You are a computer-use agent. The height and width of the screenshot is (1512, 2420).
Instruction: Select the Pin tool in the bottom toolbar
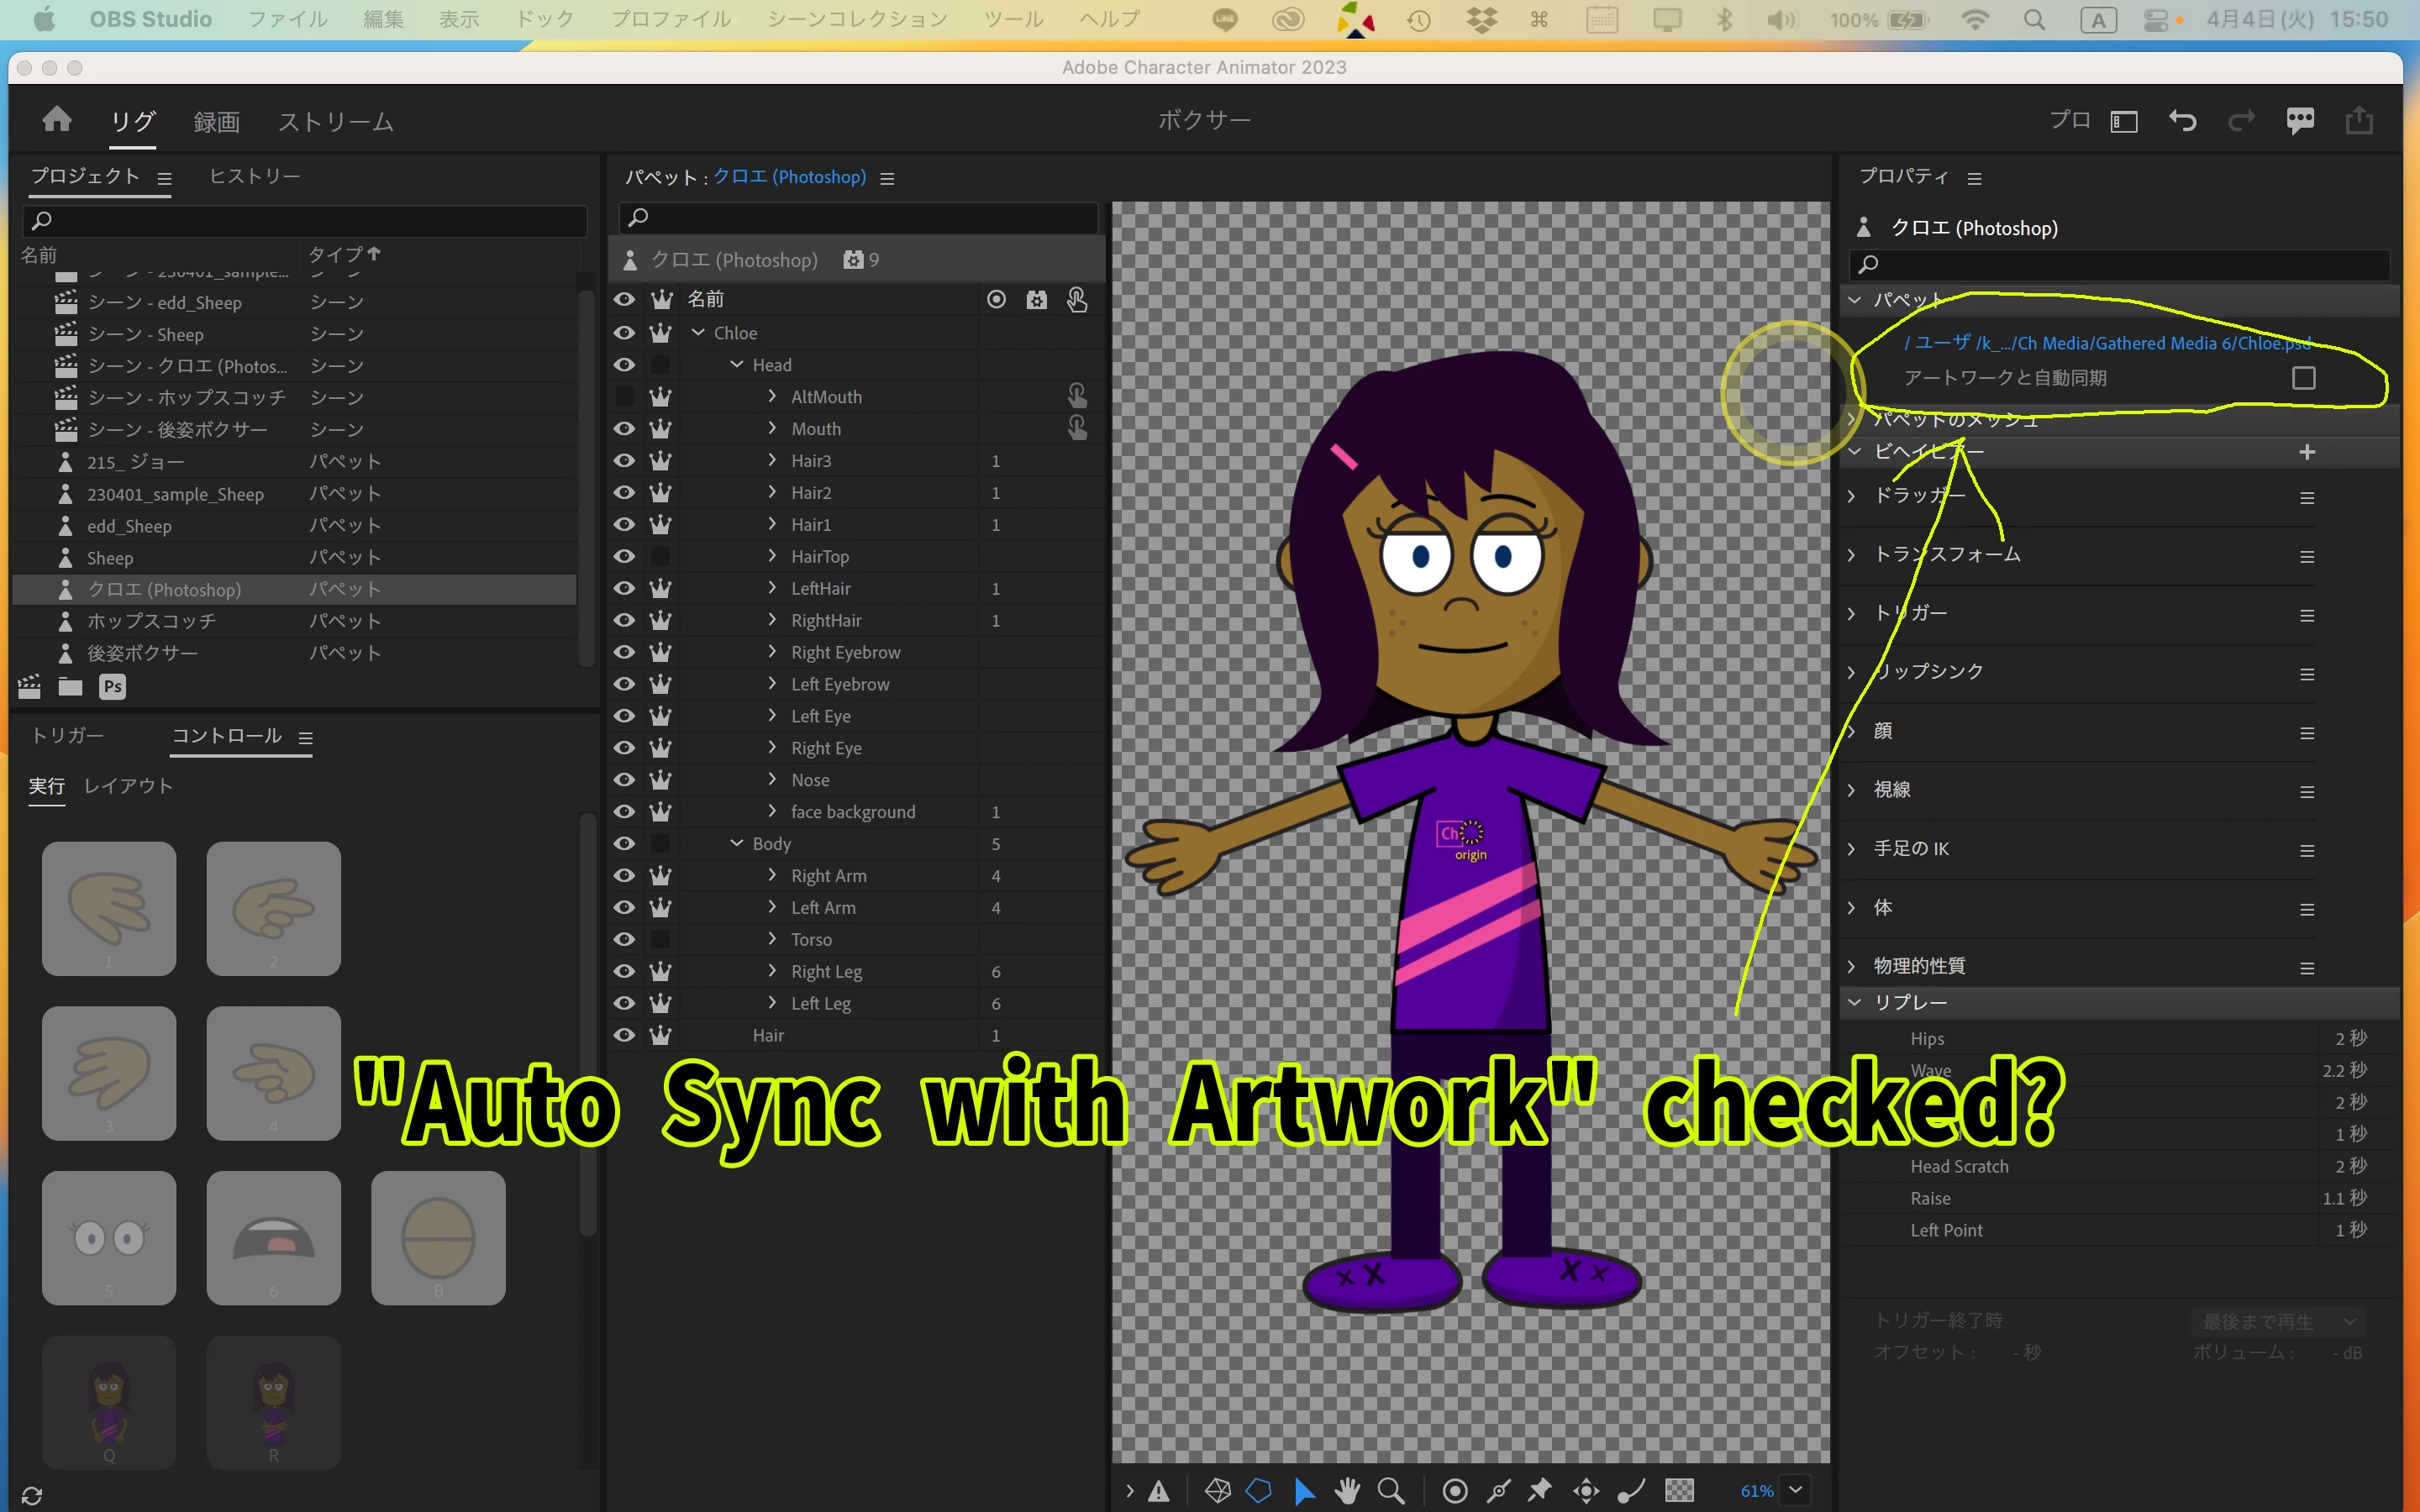tap(1540, 1490)
